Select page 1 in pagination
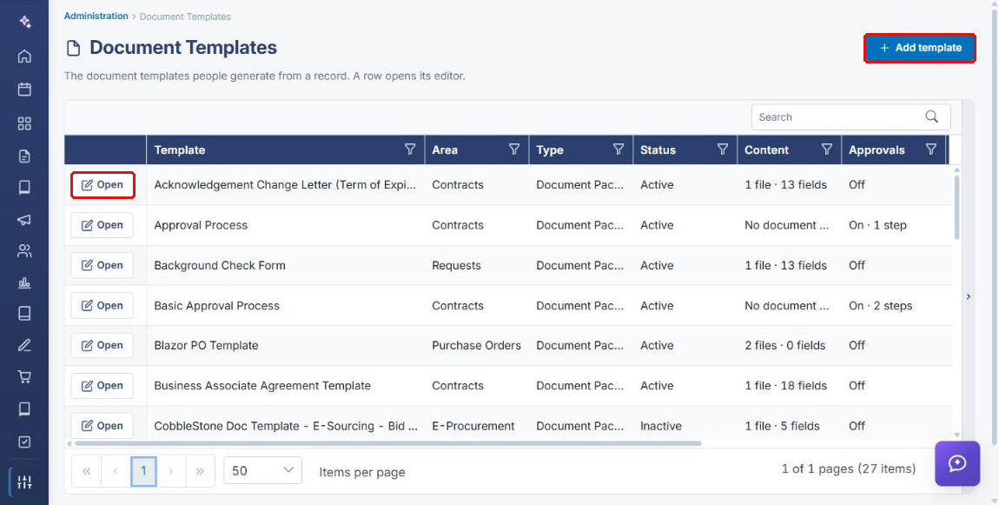Screen dimensions: 999x505 click(x=143, y=471)
